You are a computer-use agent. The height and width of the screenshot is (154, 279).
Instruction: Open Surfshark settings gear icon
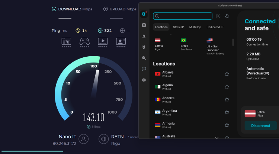144,80
